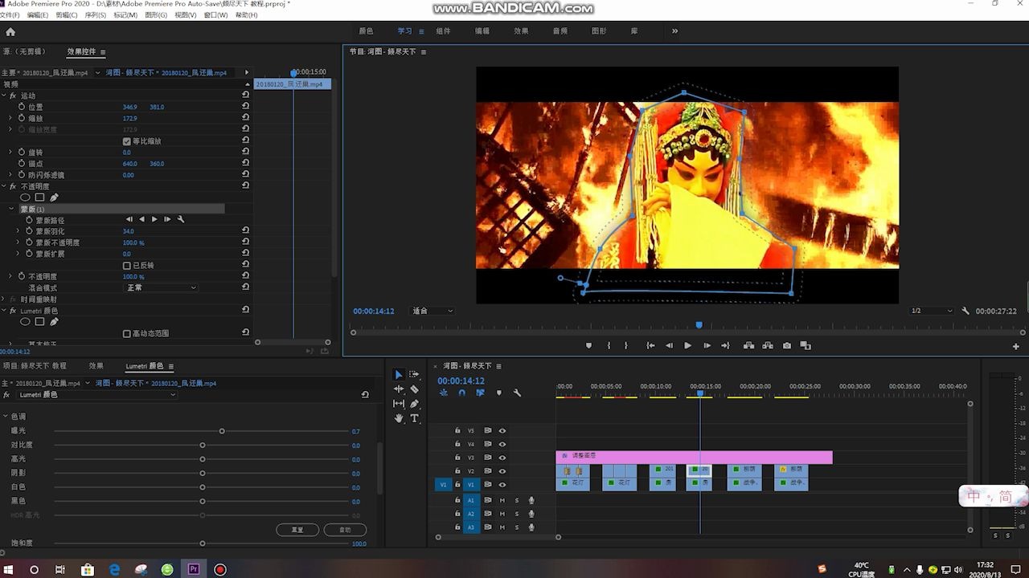The height and width of the screenshot is (578, 1029).
Task: Create ellipse mask under Opacity
Action: coord(25,197)
